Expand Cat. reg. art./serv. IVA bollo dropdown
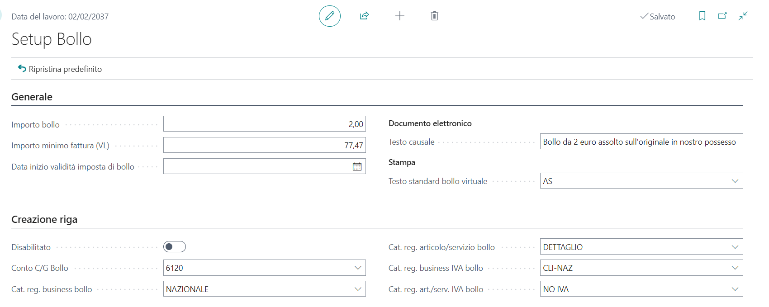The image size is (769, 307). 735,289
